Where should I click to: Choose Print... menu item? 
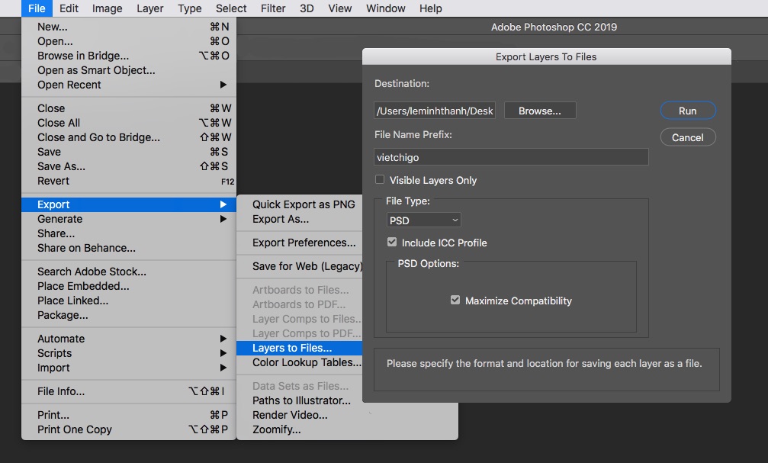click(129, 415)
